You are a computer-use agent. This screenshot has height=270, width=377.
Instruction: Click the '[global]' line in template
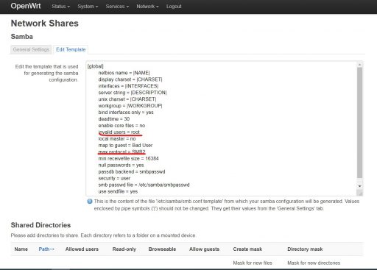pyautogui.click(x=96, y=66)
